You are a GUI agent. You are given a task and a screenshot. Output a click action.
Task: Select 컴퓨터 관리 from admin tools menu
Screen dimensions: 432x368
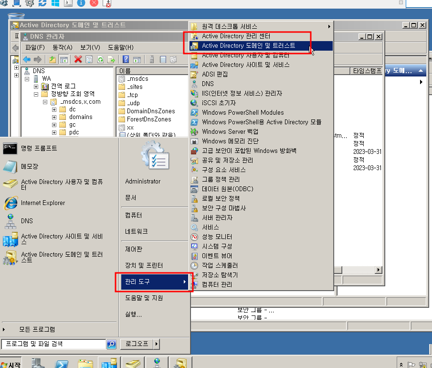coord(261,285)
